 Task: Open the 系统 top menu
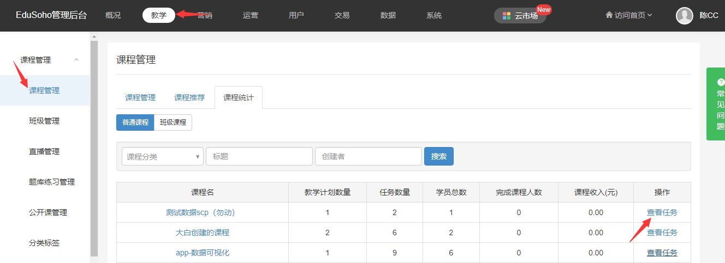(x=434, y=15)
